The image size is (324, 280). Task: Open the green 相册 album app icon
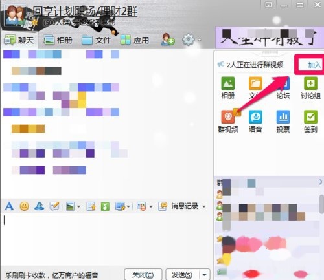228,87
